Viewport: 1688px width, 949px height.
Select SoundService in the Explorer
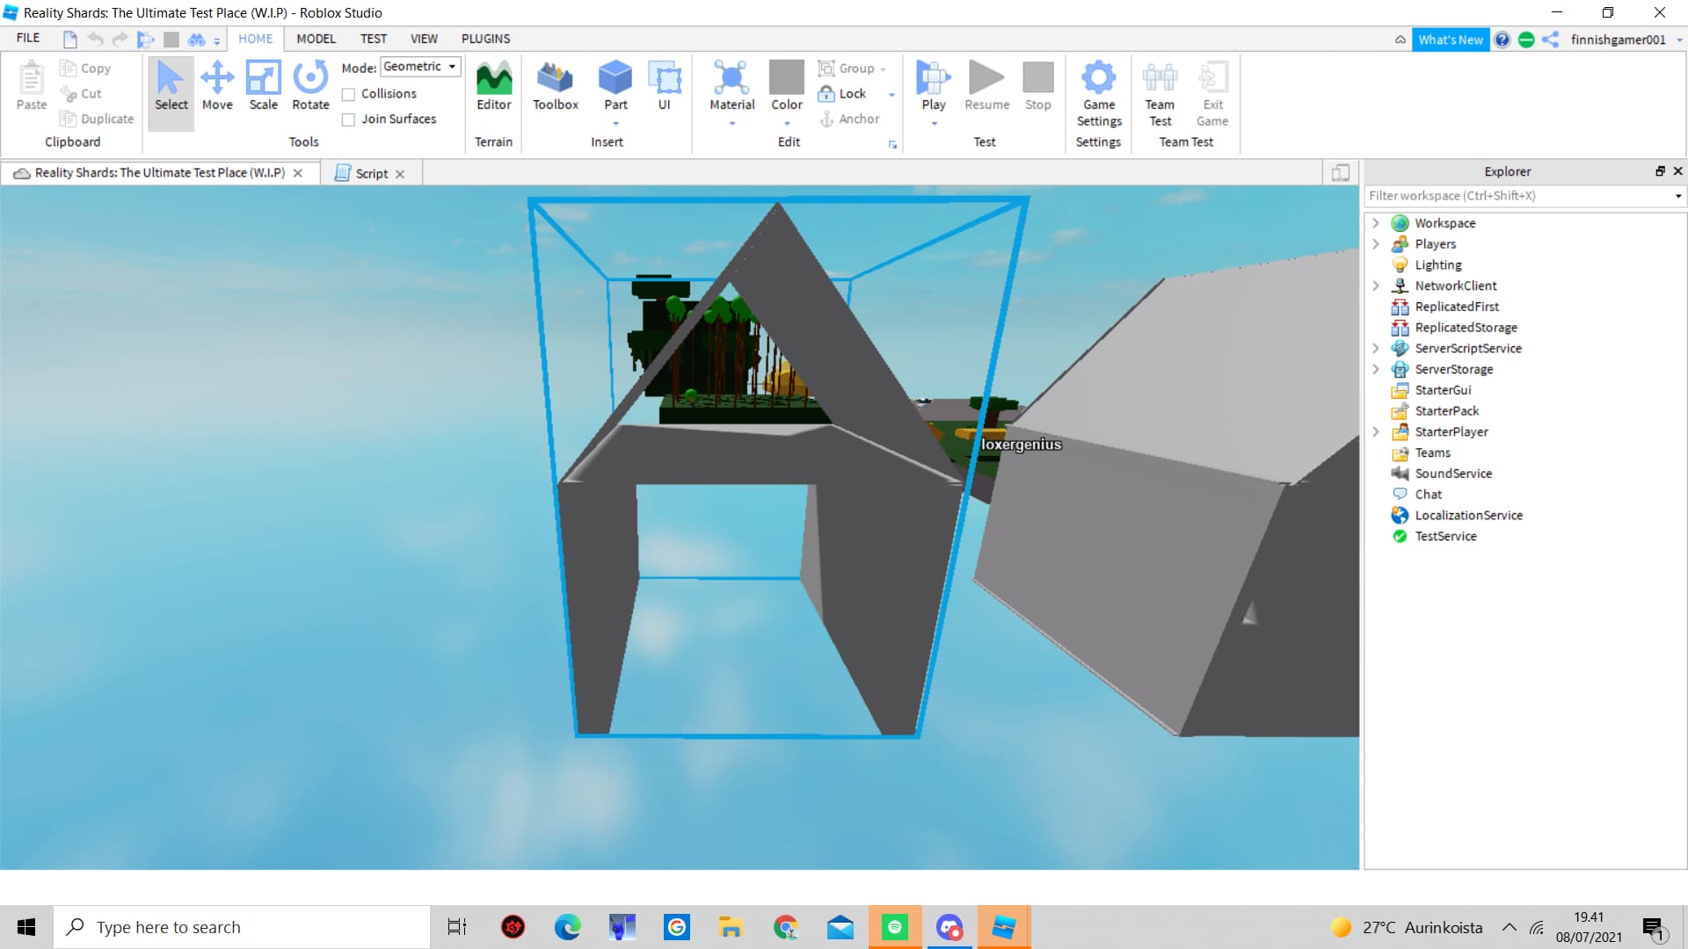click(1453, 474)
